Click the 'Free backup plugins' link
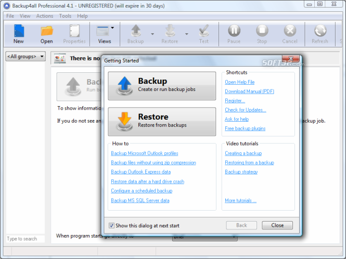This screenshot has height=259, width=346. click(x=245, y=128)
